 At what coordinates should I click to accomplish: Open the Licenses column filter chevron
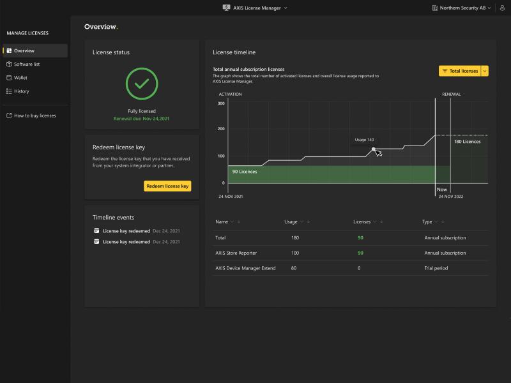[375, 222]
